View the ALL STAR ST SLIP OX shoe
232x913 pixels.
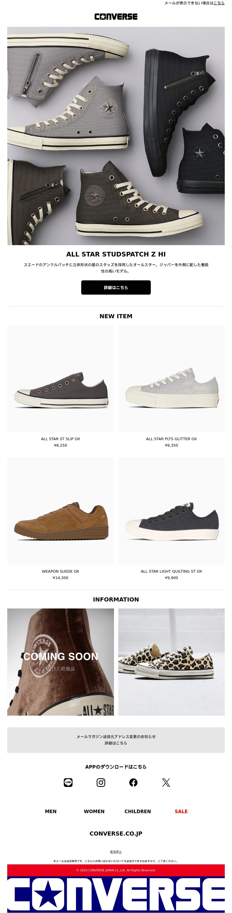coord(60,378)
